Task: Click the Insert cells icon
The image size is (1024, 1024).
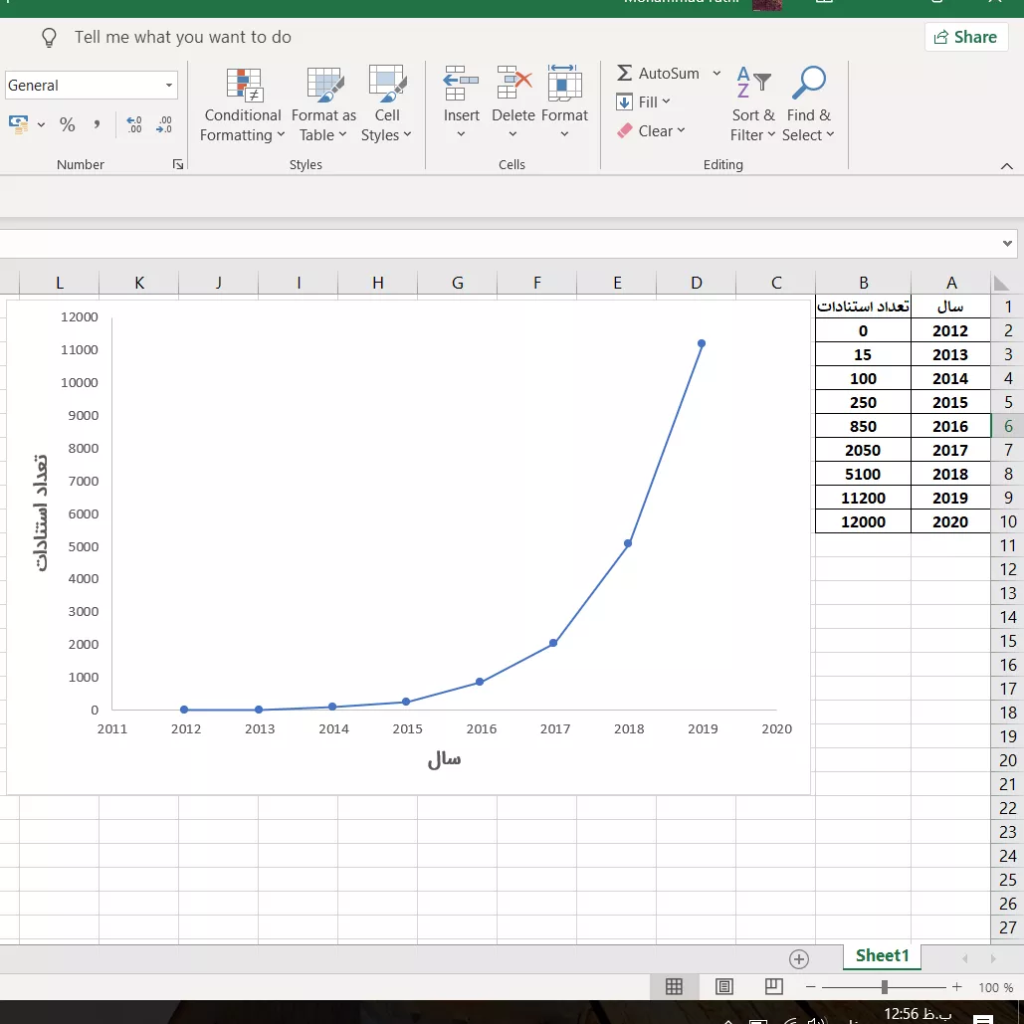Action: [x=461, y=85]
